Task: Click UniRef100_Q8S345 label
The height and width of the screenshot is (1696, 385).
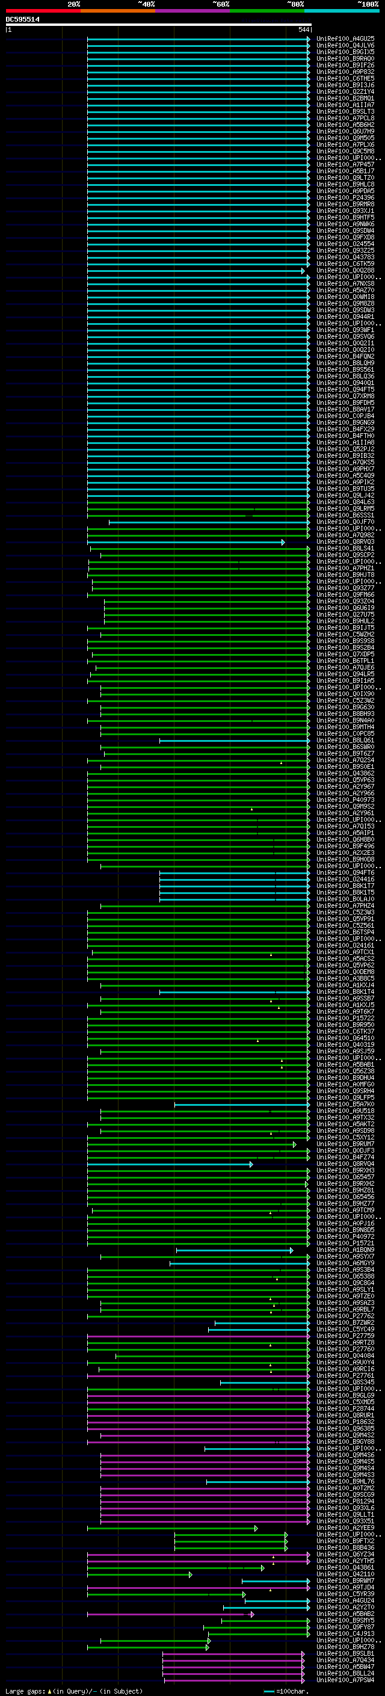Action: 345,1382
